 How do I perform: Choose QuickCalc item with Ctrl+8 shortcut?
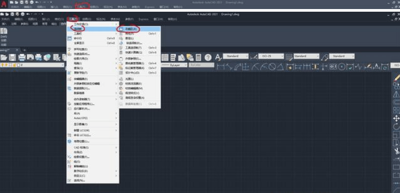[140, 53]
